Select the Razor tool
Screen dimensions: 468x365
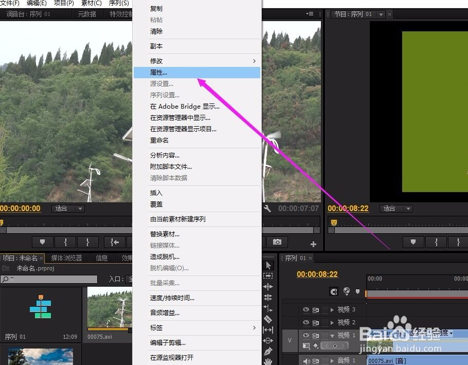[268, 319]
